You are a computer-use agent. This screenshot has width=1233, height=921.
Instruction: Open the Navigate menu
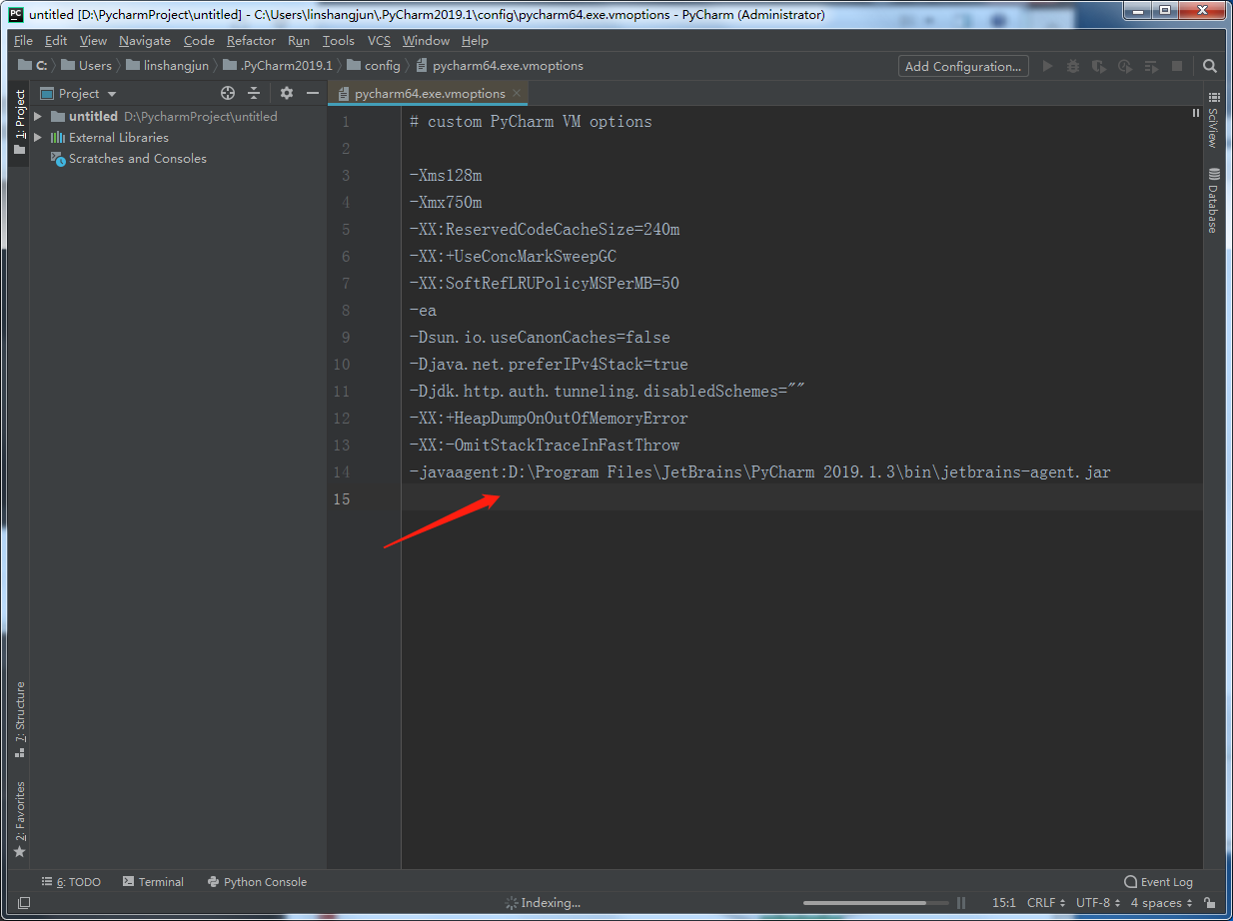145,41
